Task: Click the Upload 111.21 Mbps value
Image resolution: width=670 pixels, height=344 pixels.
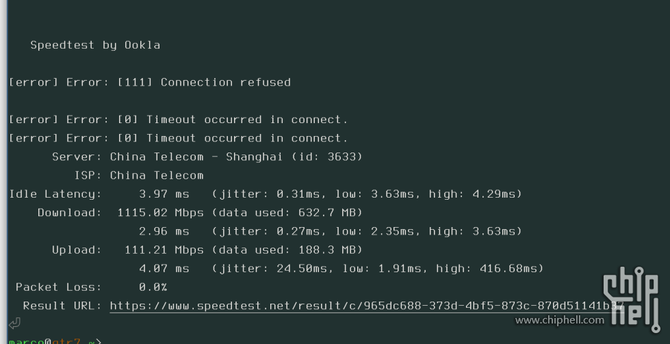Action: (164, 250)
